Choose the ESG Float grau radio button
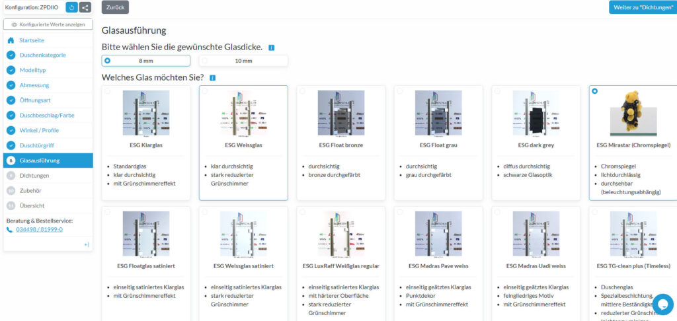The width and height of the screenshot is (677, 321). pyautogui.click(x=400, y=91)
